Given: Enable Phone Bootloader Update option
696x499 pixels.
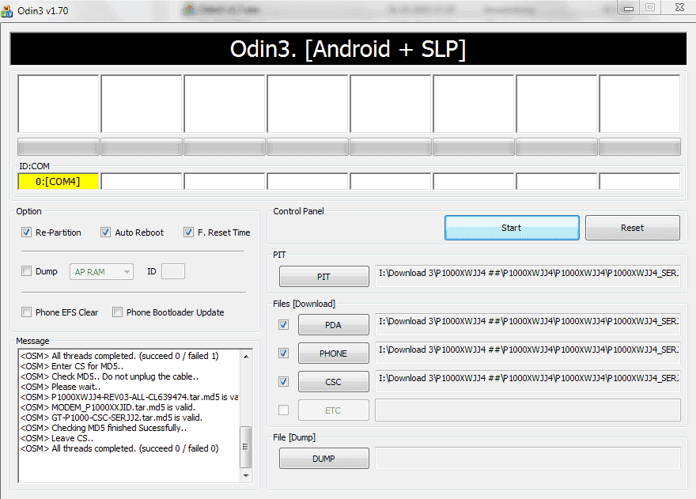Looking at the screenshot, I should click(x=117, y=312).
